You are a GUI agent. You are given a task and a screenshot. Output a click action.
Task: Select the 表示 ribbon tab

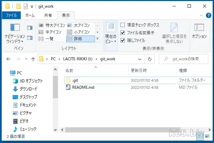(x=66, y=15)
